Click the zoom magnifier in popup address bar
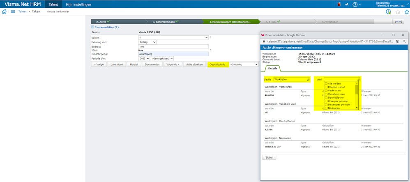Image resolution: width=410 pixels, height=182 pixels. point(404,41)
